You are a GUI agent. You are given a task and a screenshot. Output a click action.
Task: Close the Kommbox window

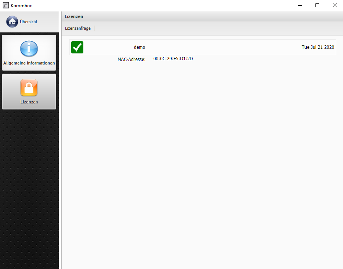click(x=335, y=6)
